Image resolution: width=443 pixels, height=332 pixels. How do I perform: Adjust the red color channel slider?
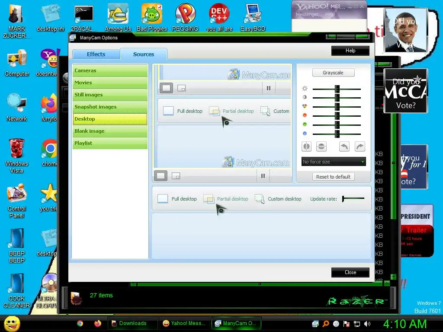pyautogui.click(x=337, y=116)
